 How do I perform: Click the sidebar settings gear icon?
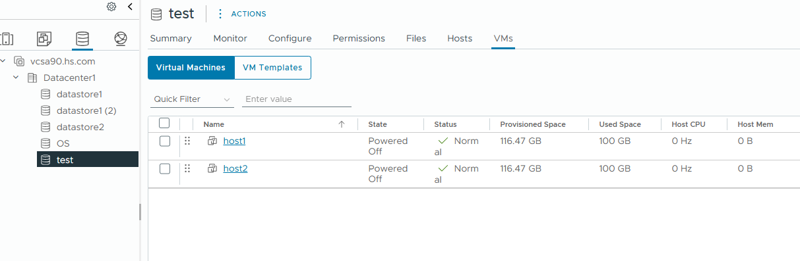(111, 7)
